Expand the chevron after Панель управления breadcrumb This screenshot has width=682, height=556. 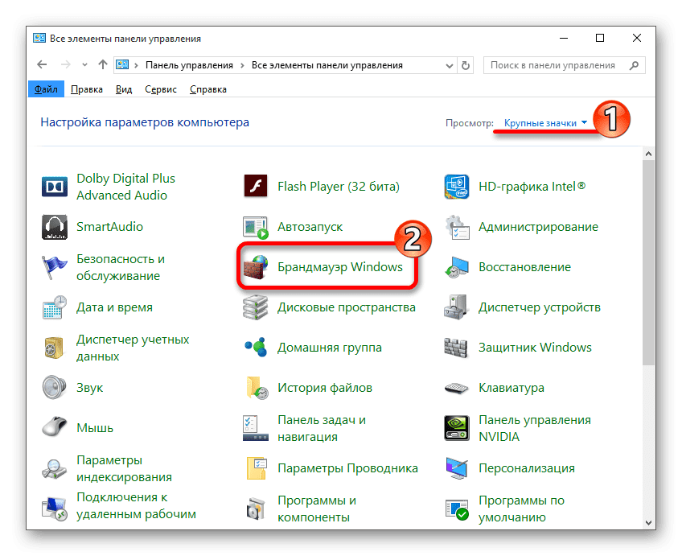coord(242,65)
